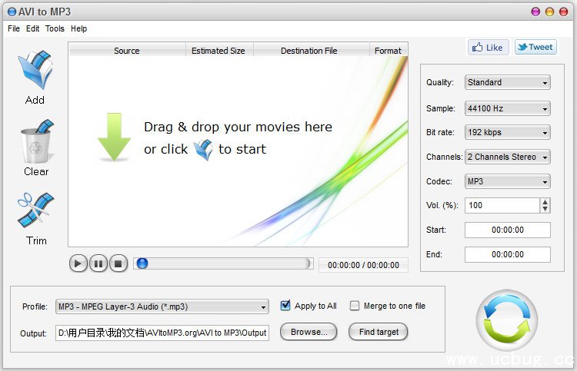Image resolution: width=577 pixels, height=371 pixels.
Task: Click the Add movie files icon
Action: pos(35,71)
